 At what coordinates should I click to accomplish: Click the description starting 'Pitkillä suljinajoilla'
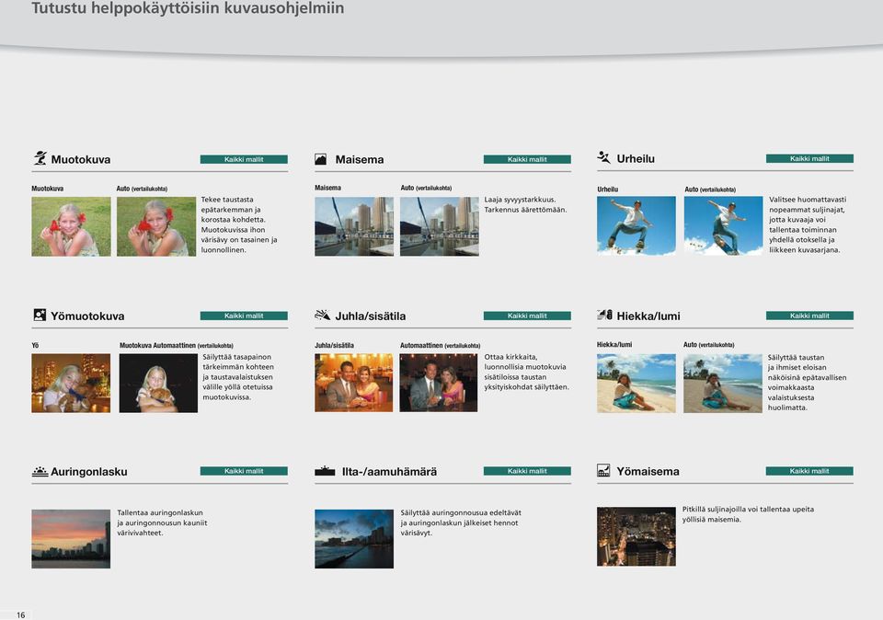pos(748,514)
